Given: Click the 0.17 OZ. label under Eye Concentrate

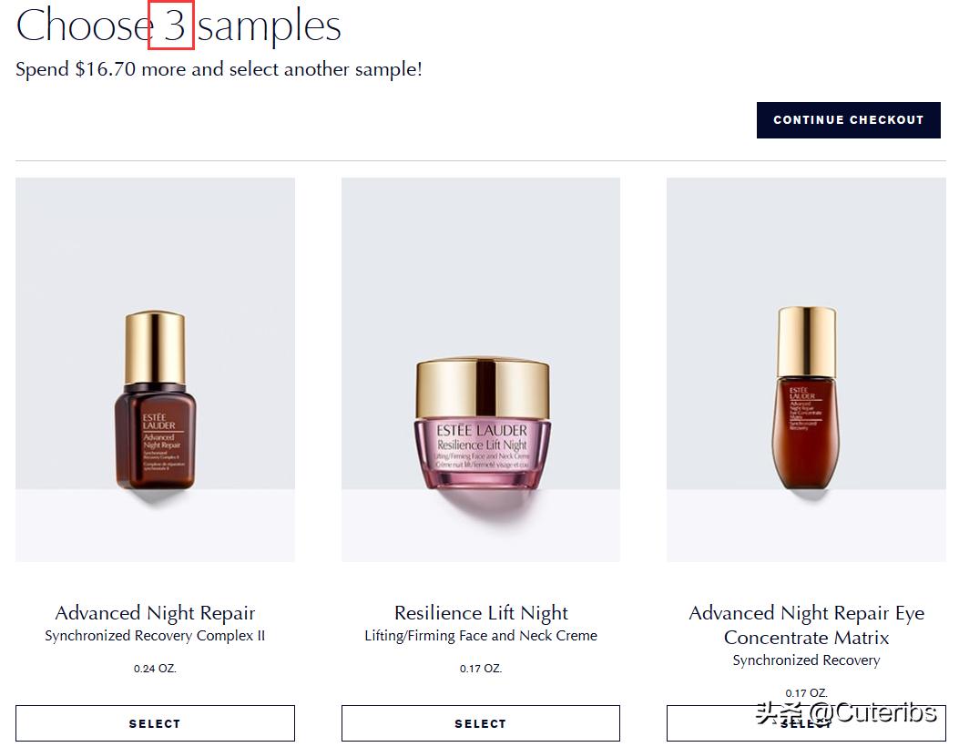Looking at the screenshot, I should (806, 693).
